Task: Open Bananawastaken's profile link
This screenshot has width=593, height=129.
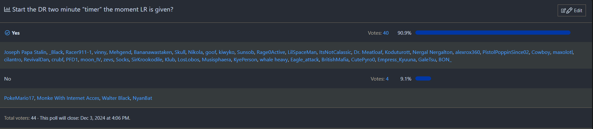Action: coord(153,52)
